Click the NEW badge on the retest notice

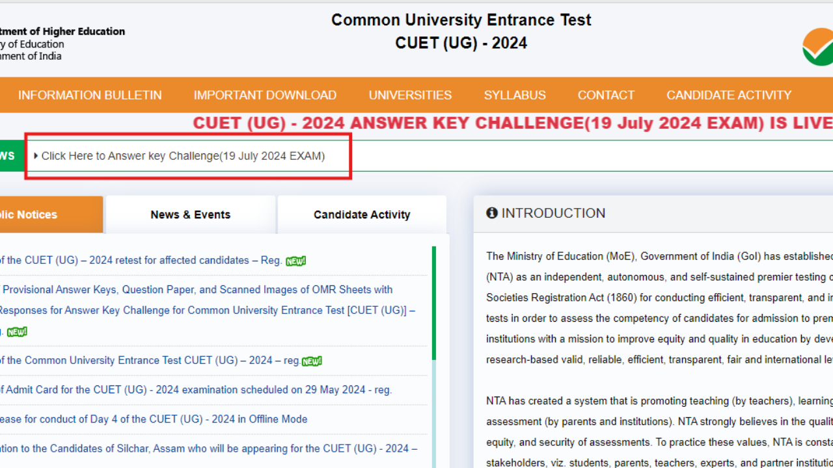(295, 261)
